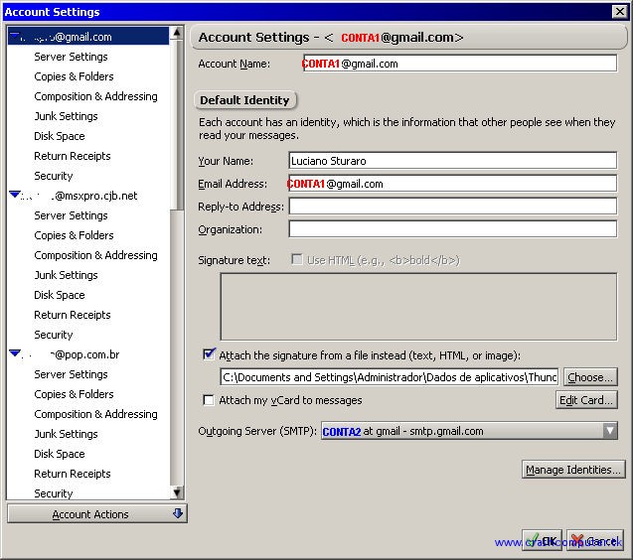The width and height of the screenshot is (633, 560).
Task: Select Disk Space under pop.com.br
Action: click(x=60, y=454)
